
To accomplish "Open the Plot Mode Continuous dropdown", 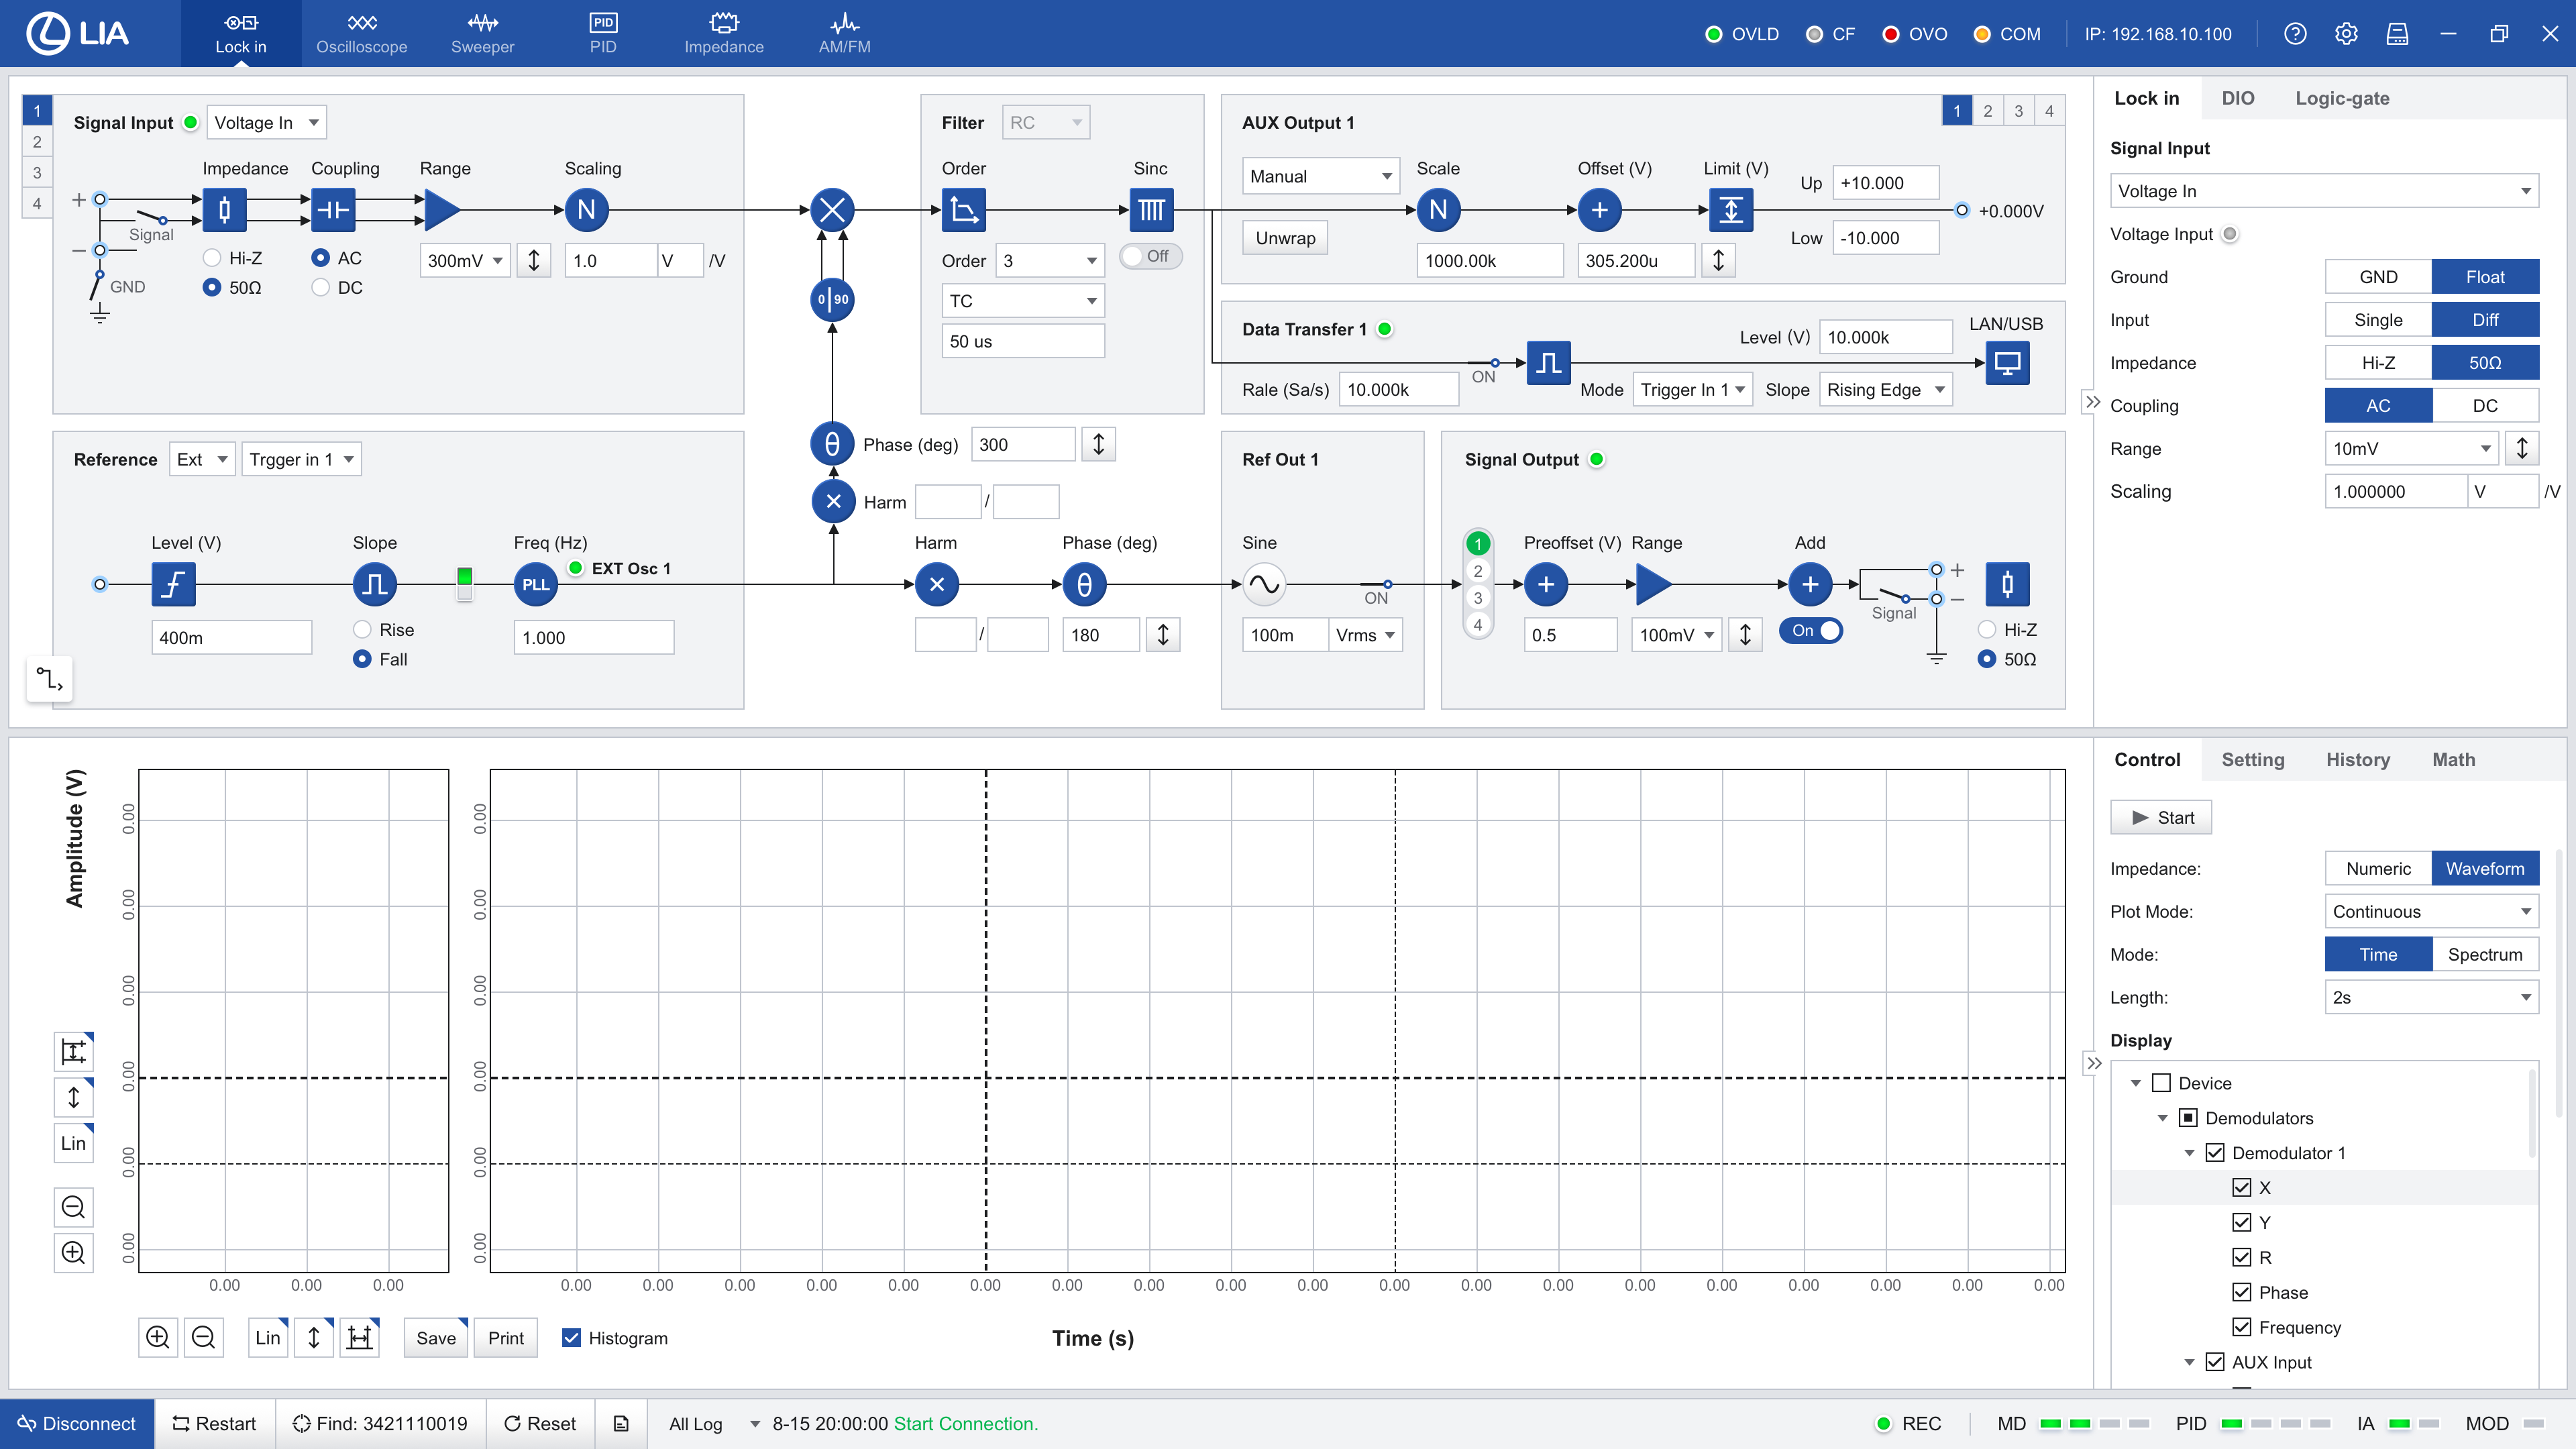I will coord(2430,912).
